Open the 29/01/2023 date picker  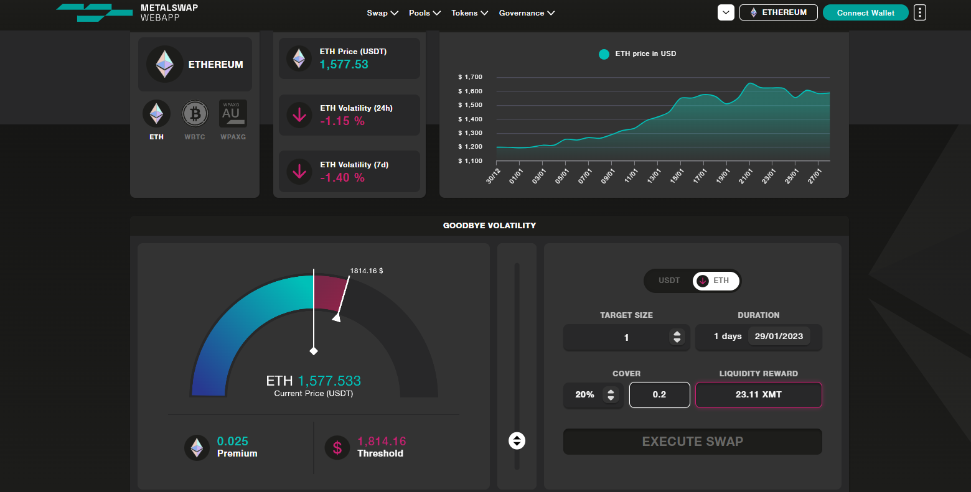coord(779,336)
